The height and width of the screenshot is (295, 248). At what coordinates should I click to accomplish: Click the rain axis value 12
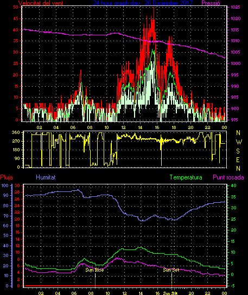[17, 246]
